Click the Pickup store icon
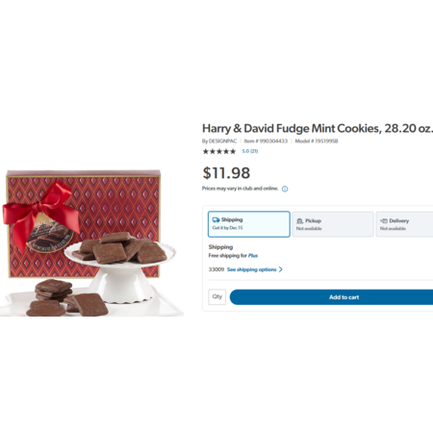The width and height of the screenshot is (433, 433). [x=300, y=221]
